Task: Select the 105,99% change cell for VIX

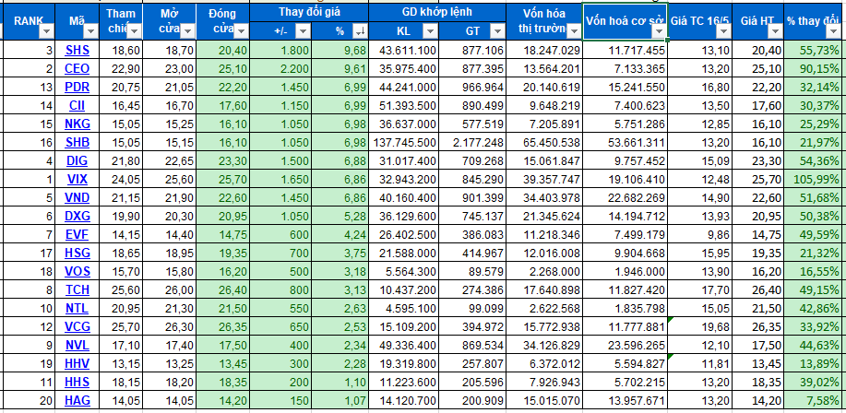Action: click(x=815, y=179)
